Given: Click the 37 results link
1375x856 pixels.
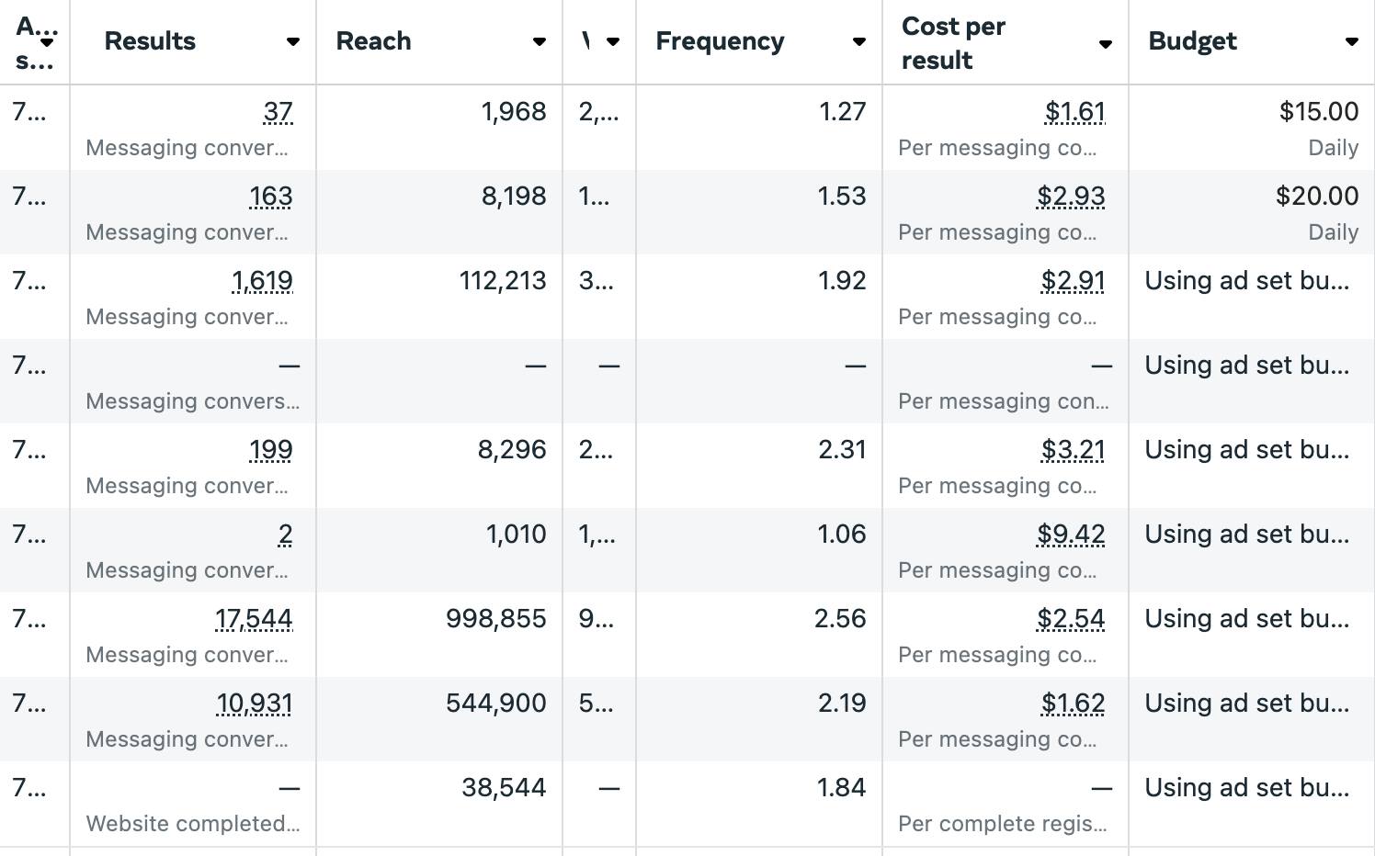Looking at the screenshot, I should pos(278,112).
